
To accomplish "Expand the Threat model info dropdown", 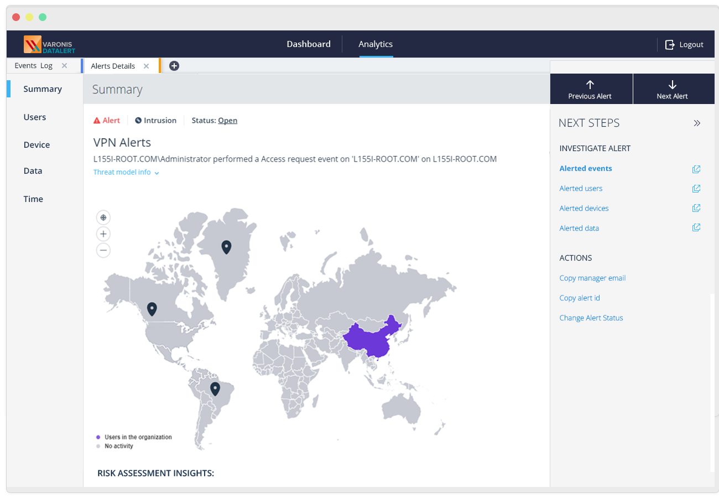I will click(x=157, y=172).
